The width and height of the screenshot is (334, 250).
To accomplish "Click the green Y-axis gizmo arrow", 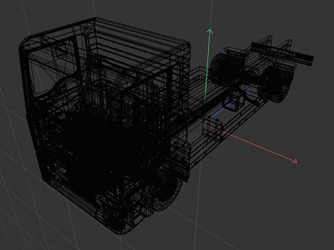I will pos(207,66).
